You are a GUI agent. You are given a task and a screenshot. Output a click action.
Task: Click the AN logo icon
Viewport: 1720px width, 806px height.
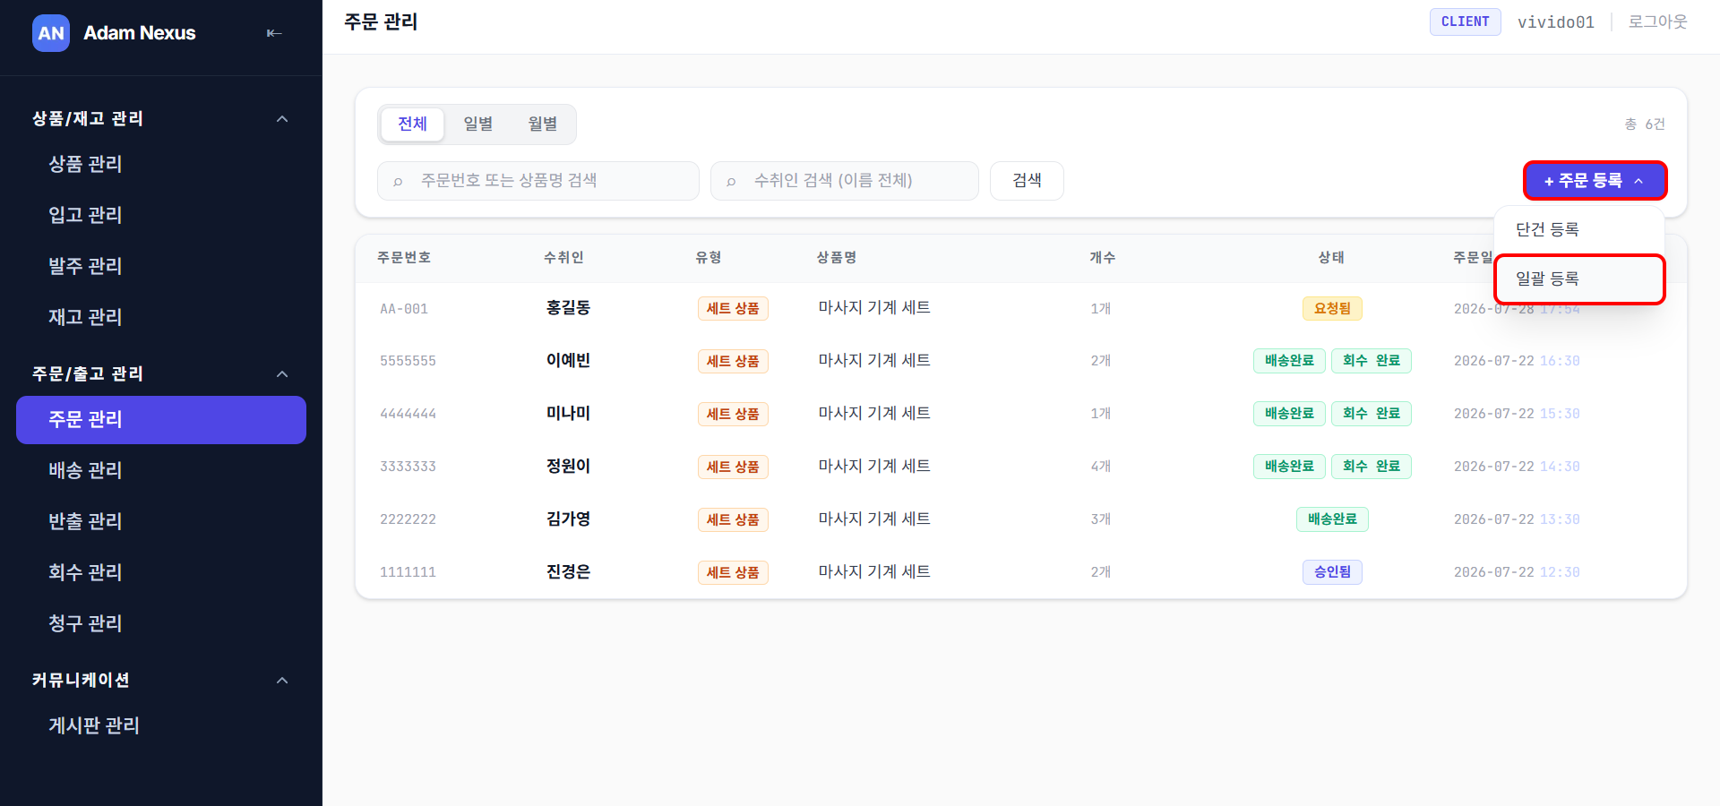click(51, 33)
